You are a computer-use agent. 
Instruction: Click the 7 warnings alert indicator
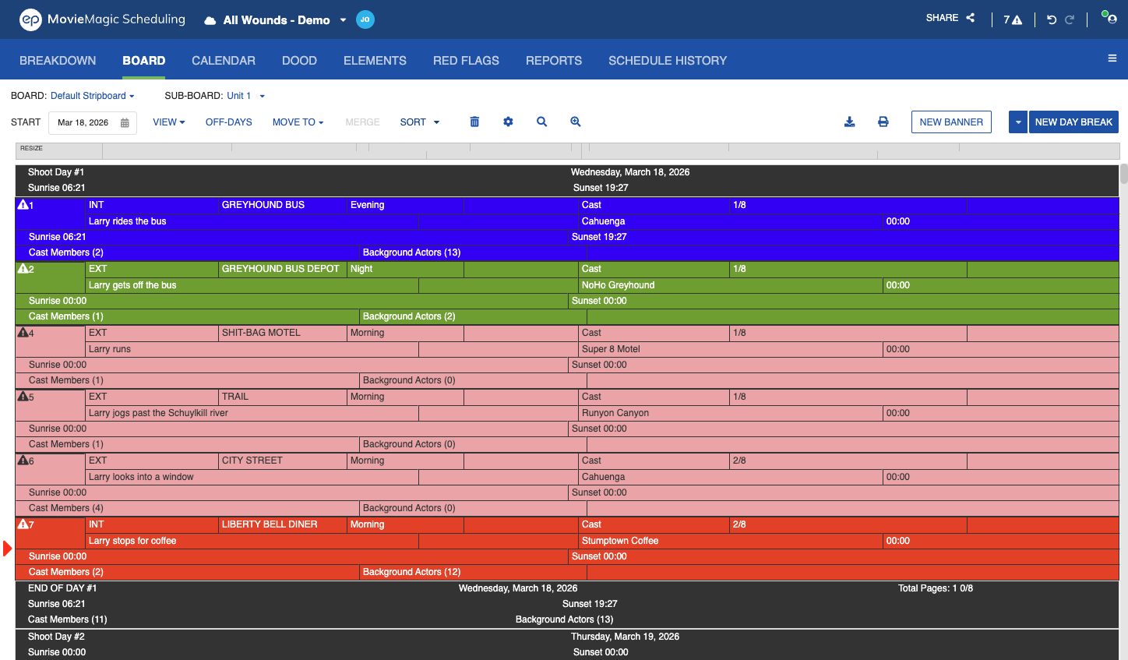pos(1013,19)
